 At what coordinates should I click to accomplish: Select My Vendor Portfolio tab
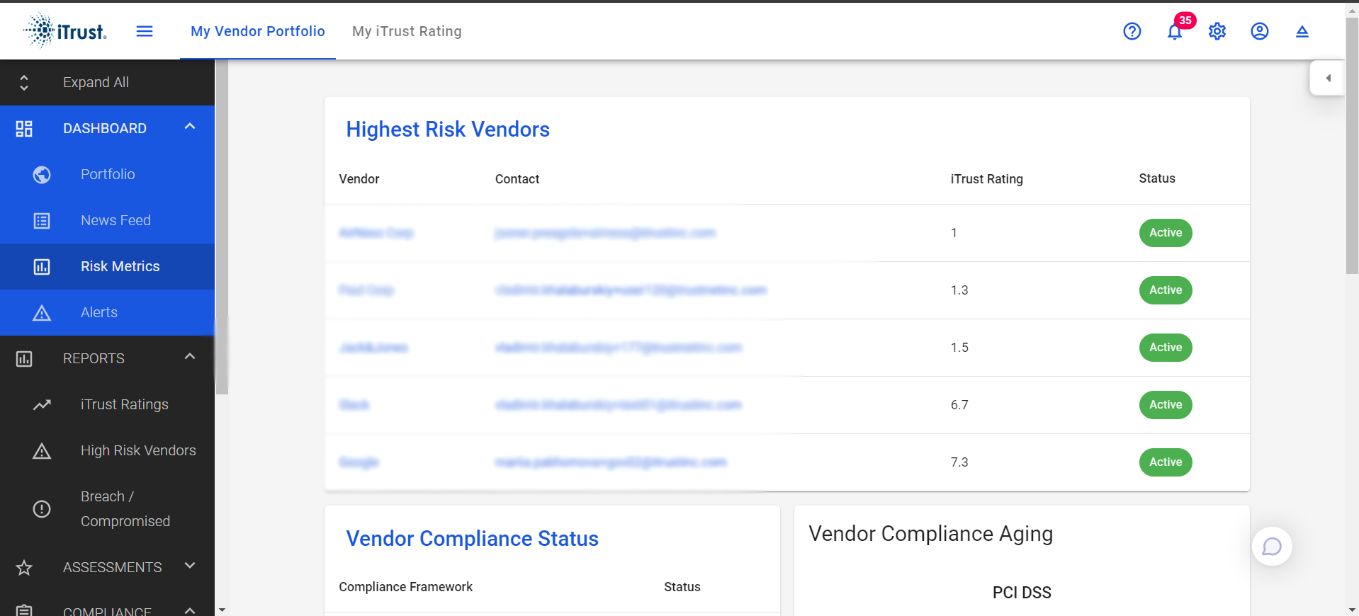click(258, 31)
